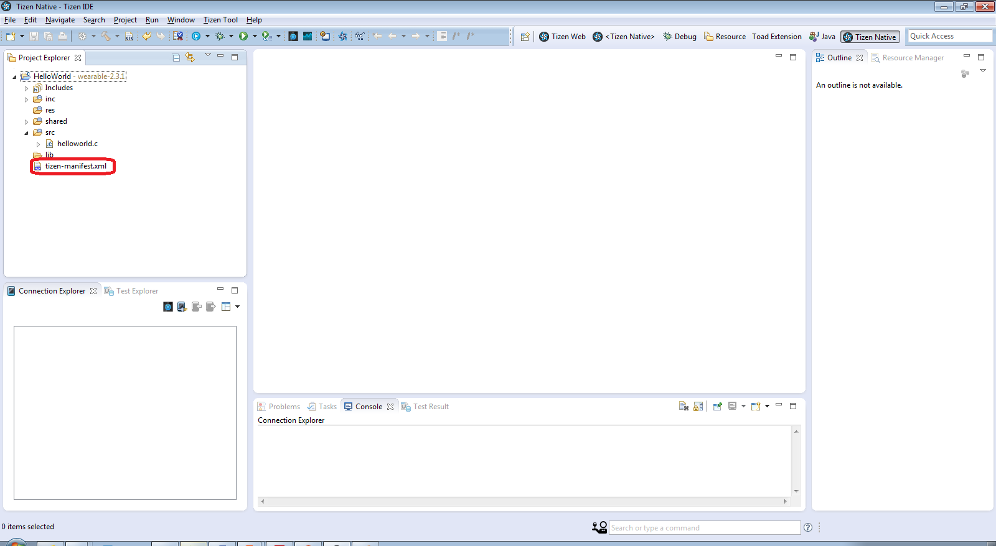Image resolution: width=996 pixels, height=546 pixels.
Task: Click the New wizard toolbar icon
Action: (11, 36)
